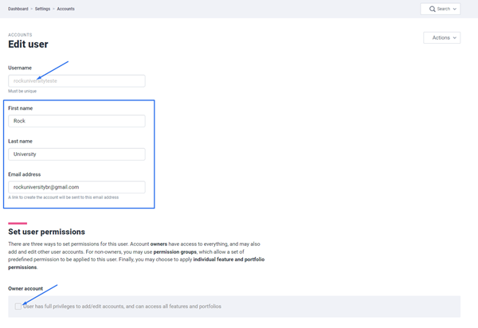Image resolution: width=478 pixels, height=328 pixels.
Task: Enable the Owner account full privileges checkbox
Action: click(18, 306)
